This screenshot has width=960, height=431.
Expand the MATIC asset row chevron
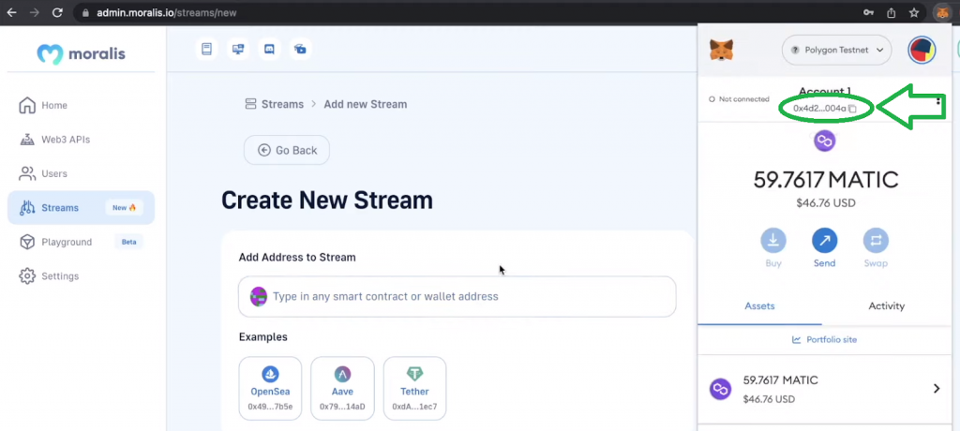click(x=937, y=388)
